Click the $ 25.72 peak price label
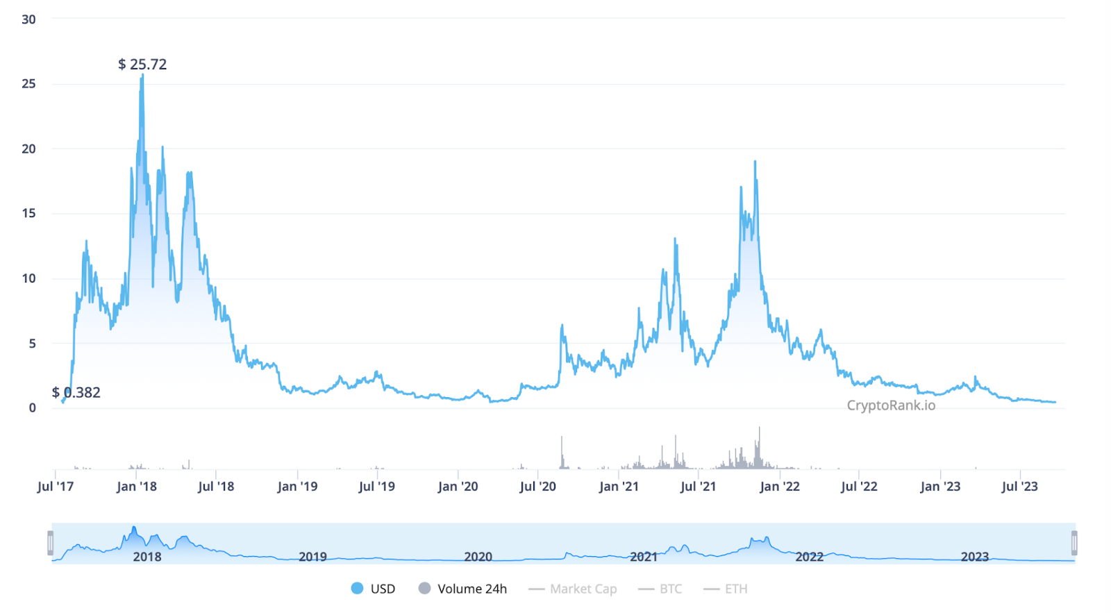 [x=142, y=65]
